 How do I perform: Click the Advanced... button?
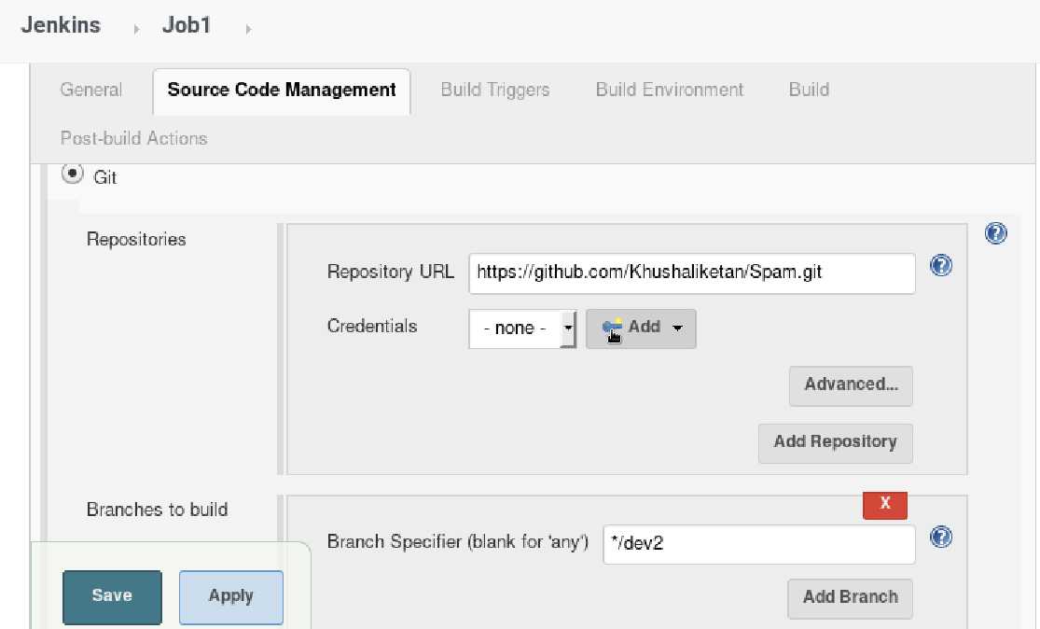coord(851,385)
